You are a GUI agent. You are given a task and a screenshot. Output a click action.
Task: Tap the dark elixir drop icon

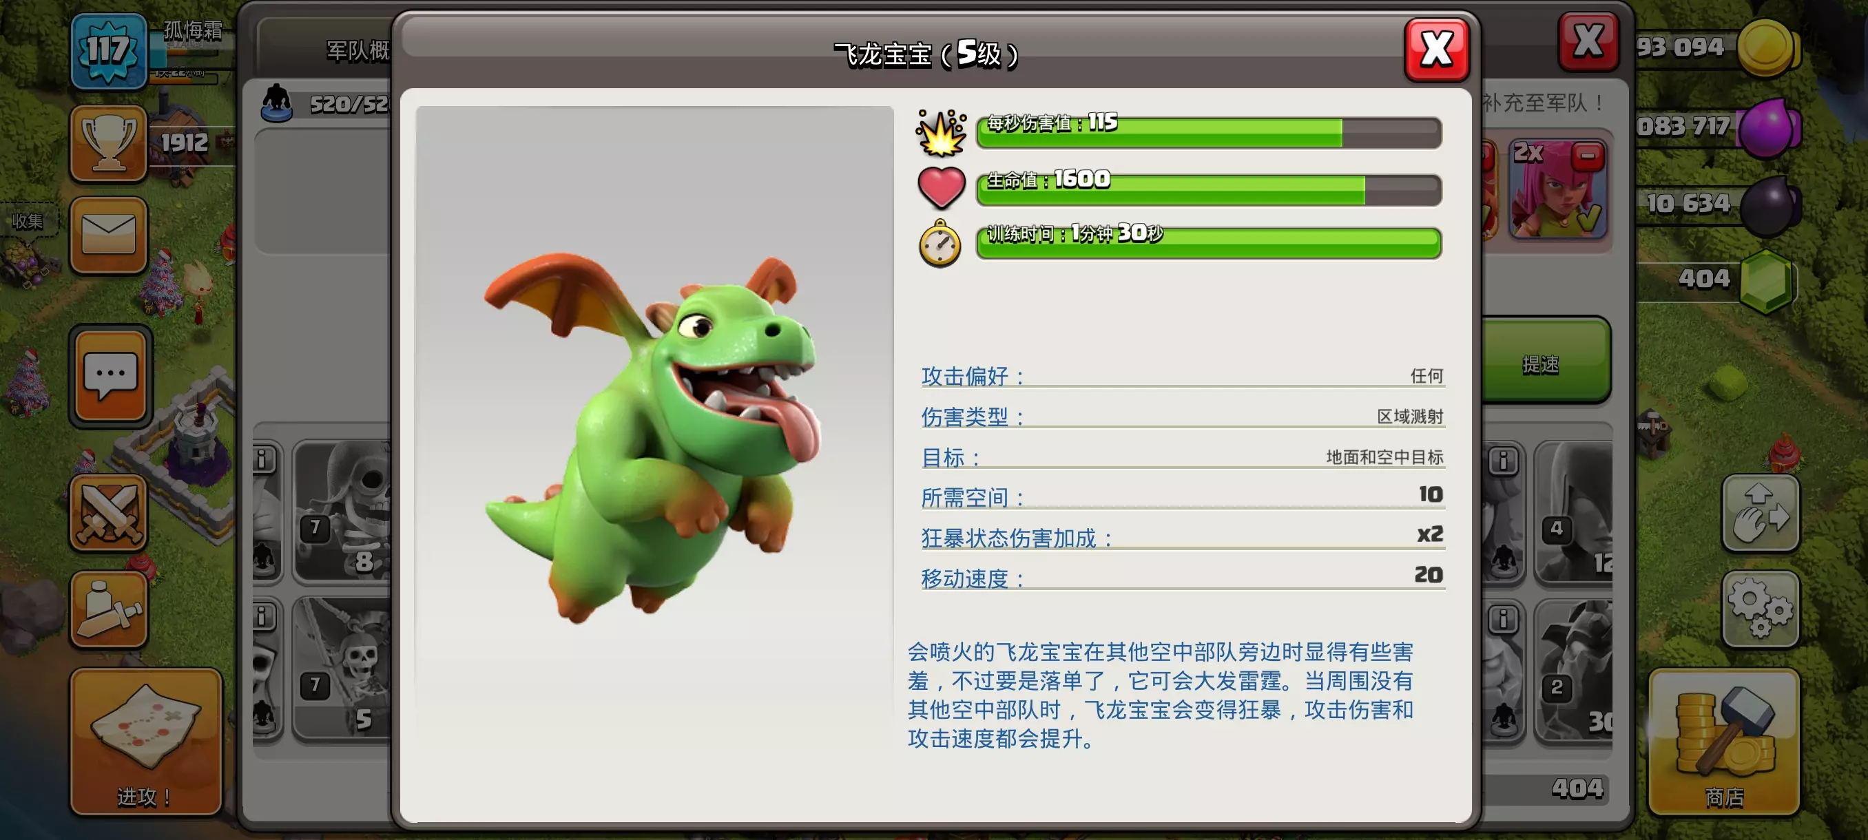click(1770, 206)
